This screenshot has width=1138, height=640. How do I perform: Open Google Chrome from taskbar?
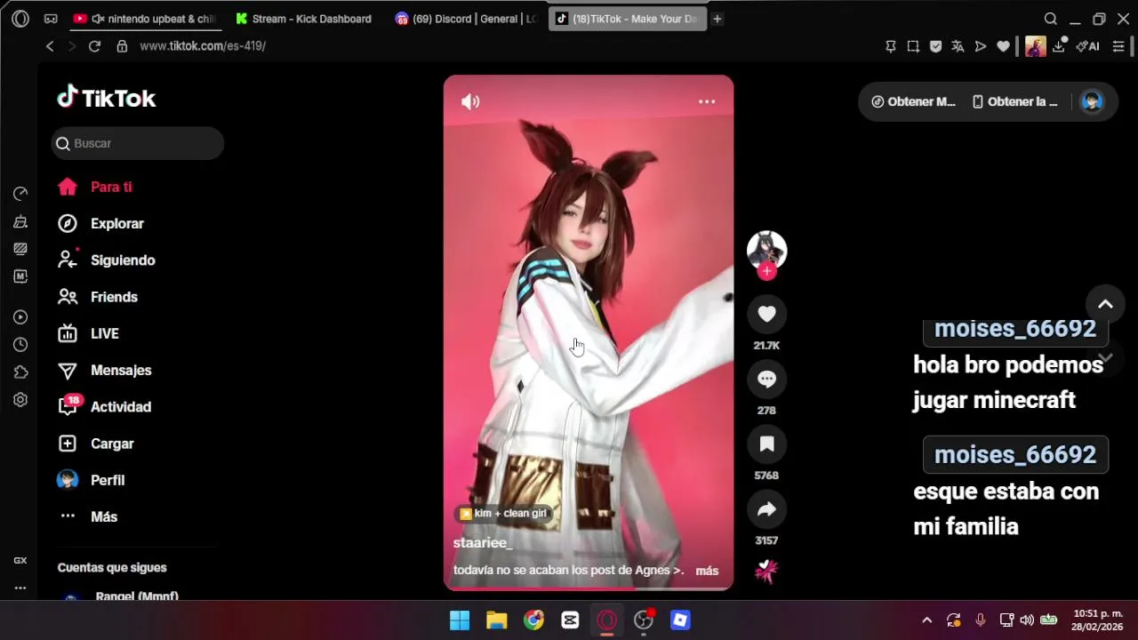point(533,620)
